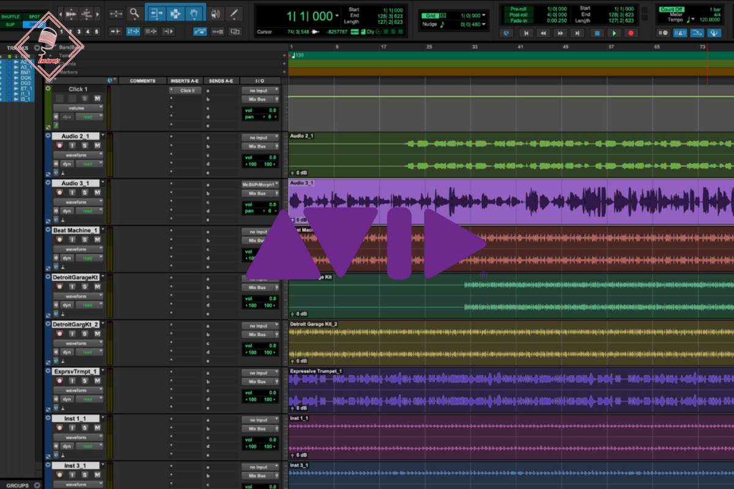Select the Scrubber speaker tool
The width and height of the screenshot is (734, 489).
215,13
